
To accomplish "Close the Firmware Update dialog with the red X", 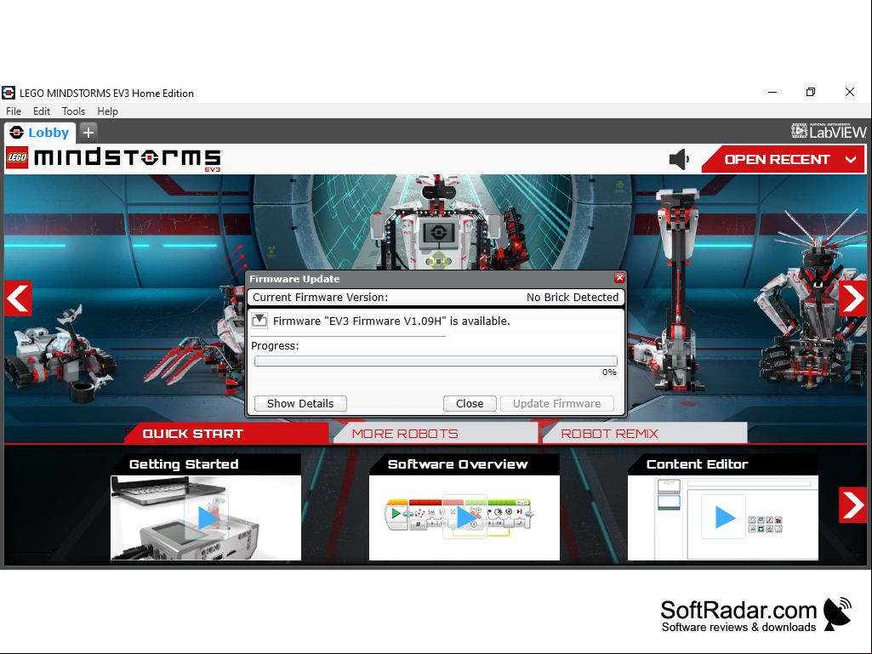I will pos(619,278).
